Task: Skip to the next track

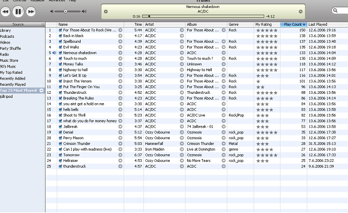Action: pos(31,12)
